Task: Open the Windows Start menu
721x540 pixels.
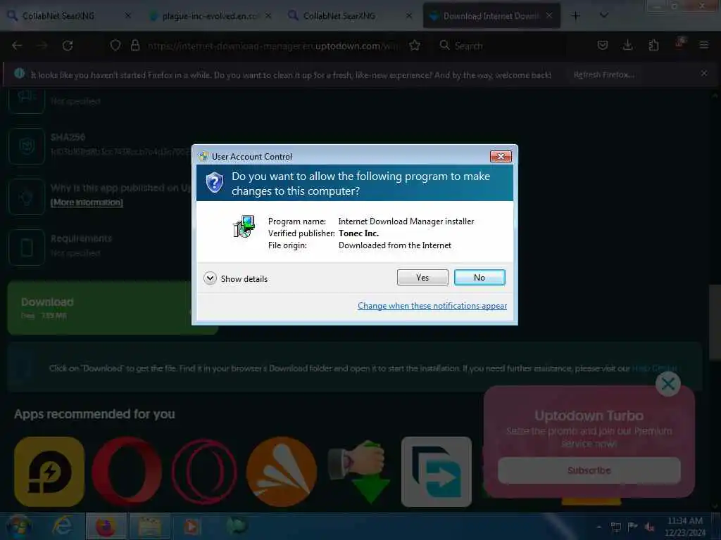Action: [19, 527]
